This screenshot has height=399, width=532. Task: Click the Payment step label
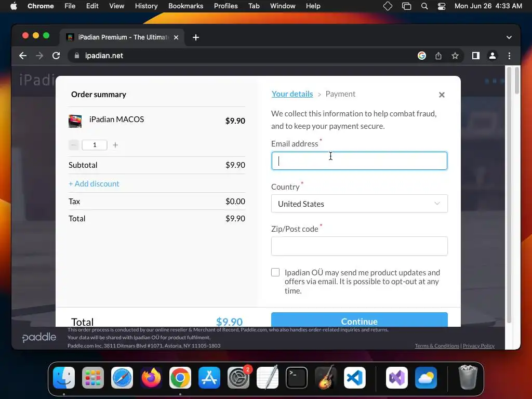point(340,94)
